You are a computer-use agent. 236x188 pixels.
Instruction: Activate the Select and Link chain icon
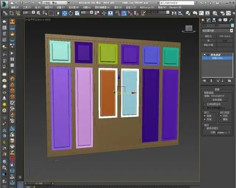5,13
